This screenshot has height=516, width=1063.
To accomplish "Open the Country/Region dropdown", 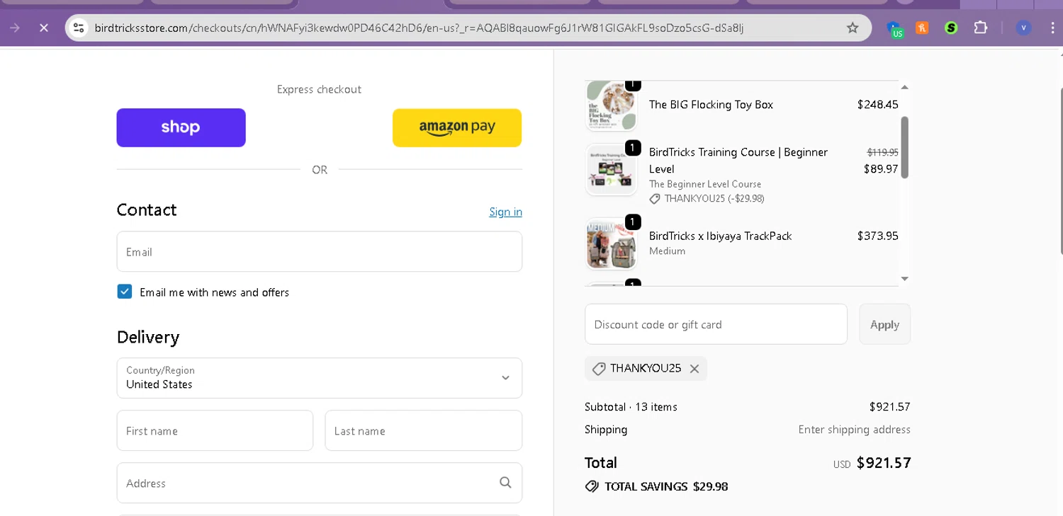I will click(320, 378).
